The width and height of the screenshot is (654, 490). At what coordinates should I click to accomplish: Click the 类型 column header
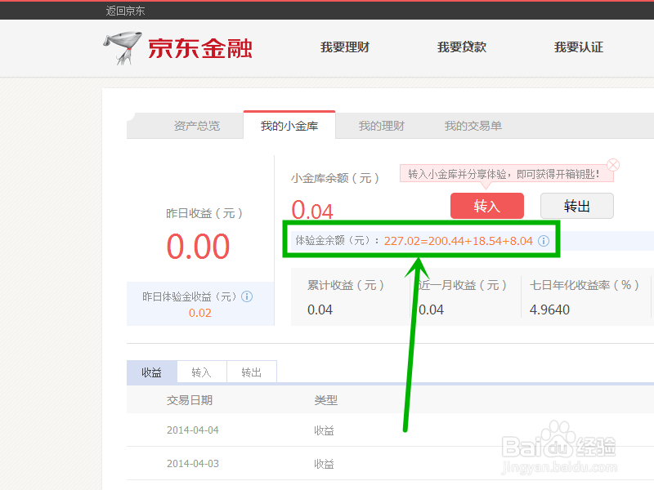click(x=325, y=400)
